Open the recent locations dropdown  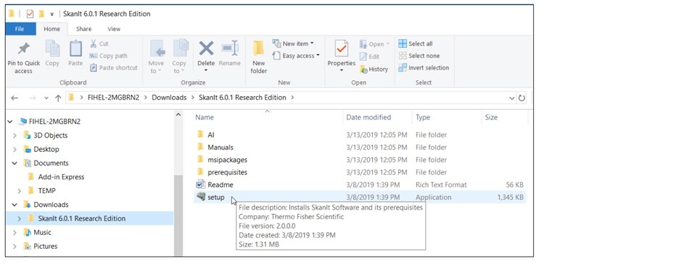(46, 98)
